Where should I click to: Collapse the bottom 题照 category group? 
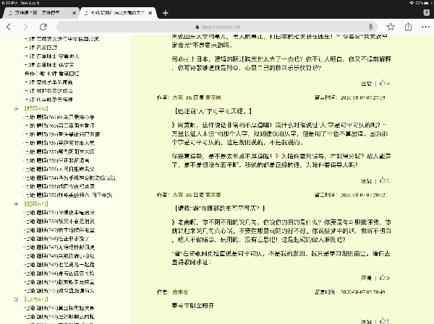pos(16,299)
